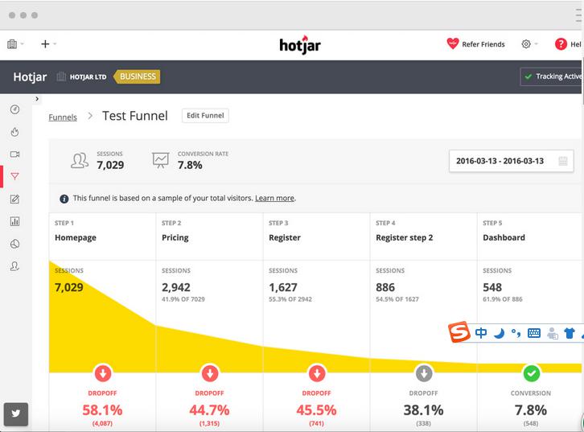Click the conversion rate chart icon
The height and width of the screenshot is (432, 584).
pyautogui.click(x=161, y=160)
